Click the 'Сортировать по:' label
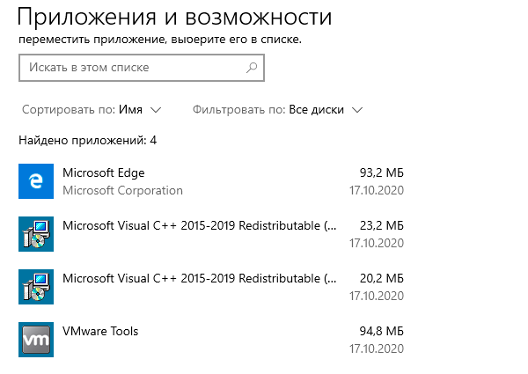The image size is (528, 374). (x=66, y=110)
